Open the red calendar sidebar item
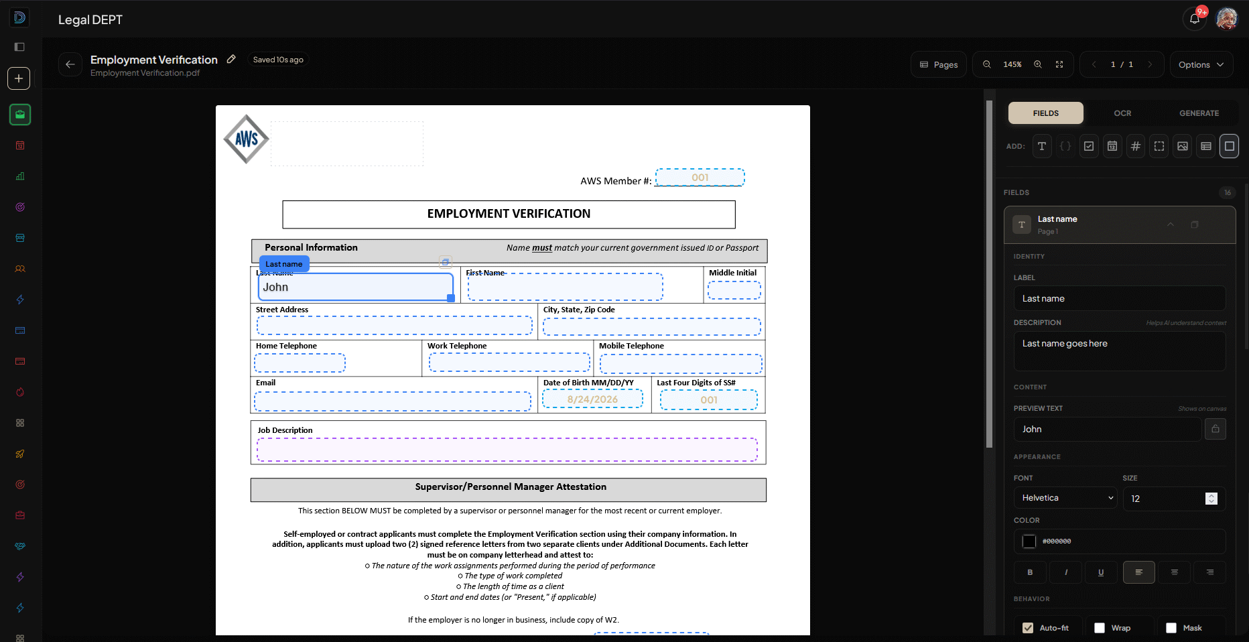The height and width of the screenshot is (642, 1249). pyautogui.click(x=20, y=145)
